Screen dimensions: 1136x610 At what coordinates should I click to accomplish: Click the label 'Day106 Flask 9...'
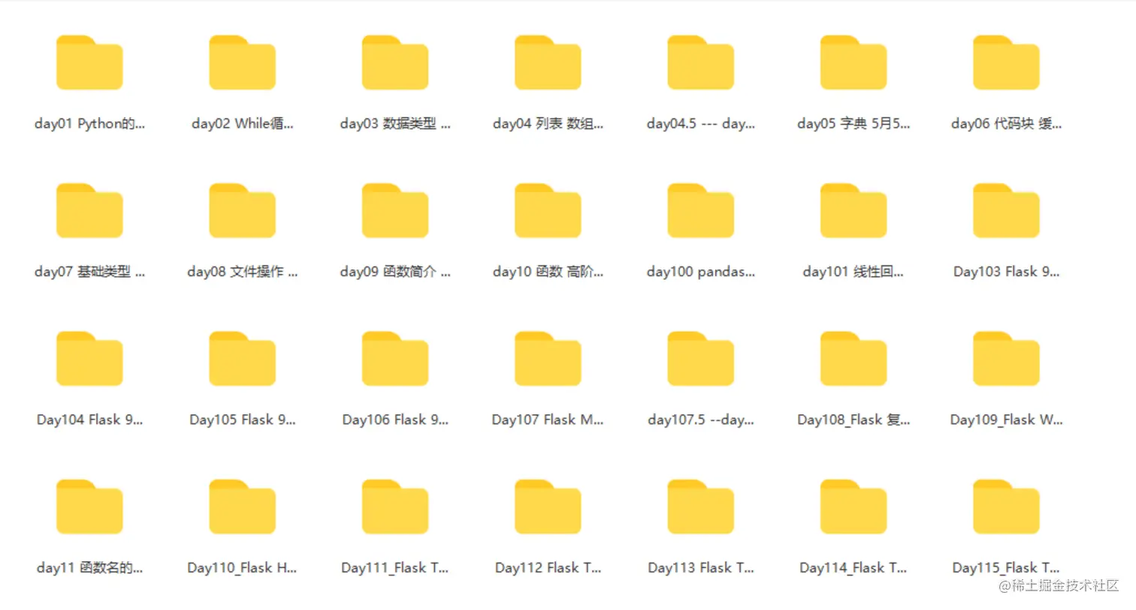point(395,419)
